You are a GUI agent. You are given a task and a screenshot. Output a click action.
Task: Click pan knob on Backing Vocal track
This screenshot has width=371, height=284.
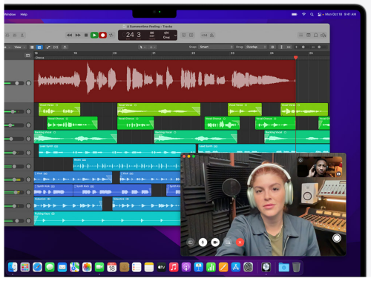(x=28, y=139)
